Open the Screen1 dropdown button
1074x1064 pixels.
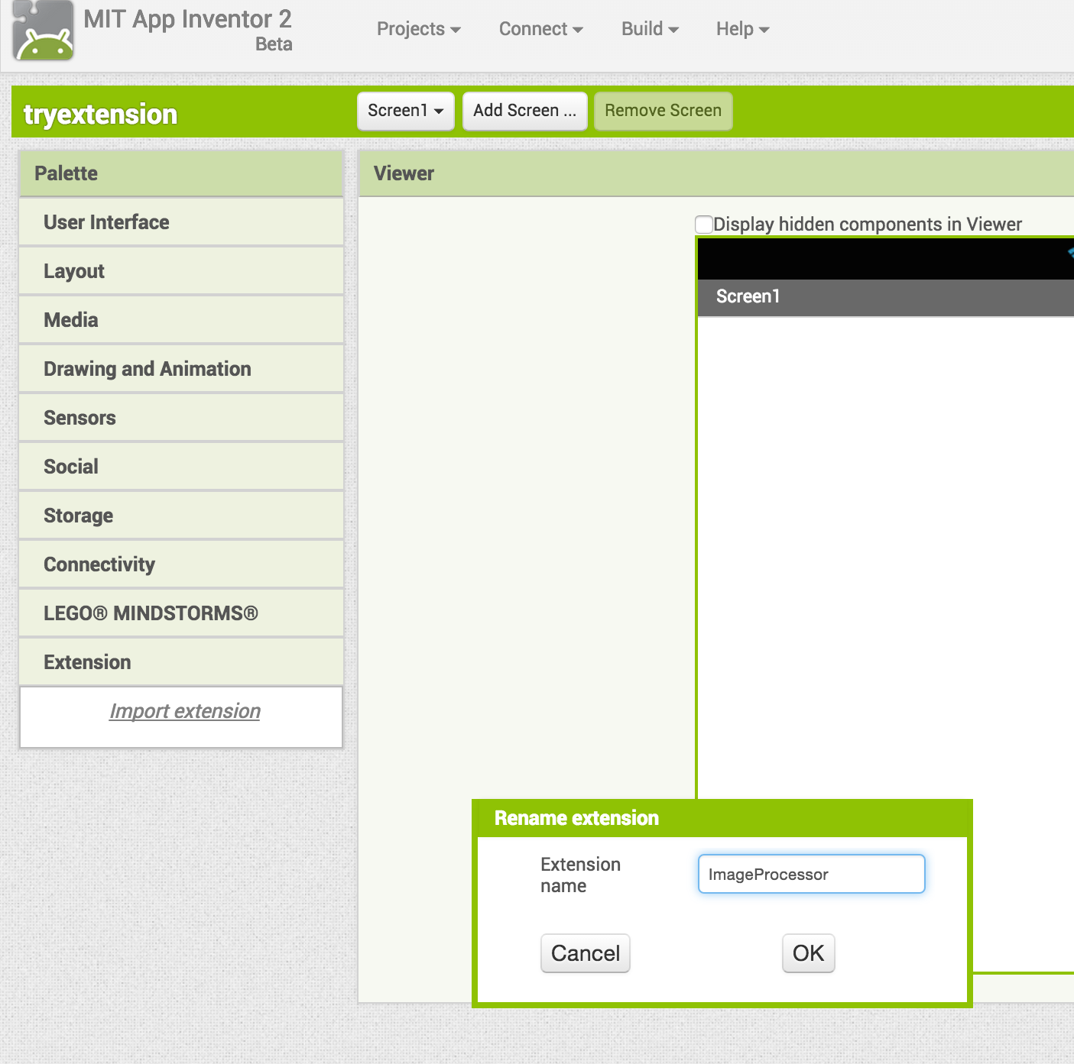click(406, 111)
